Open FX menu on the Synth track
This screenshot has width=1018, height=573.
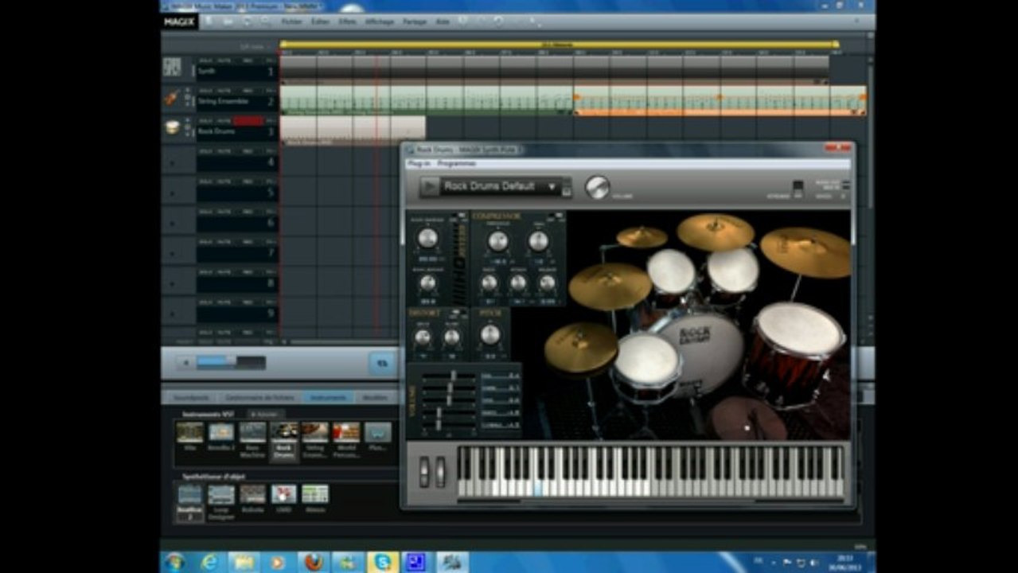pyautogui.click(x=271, y=60)
